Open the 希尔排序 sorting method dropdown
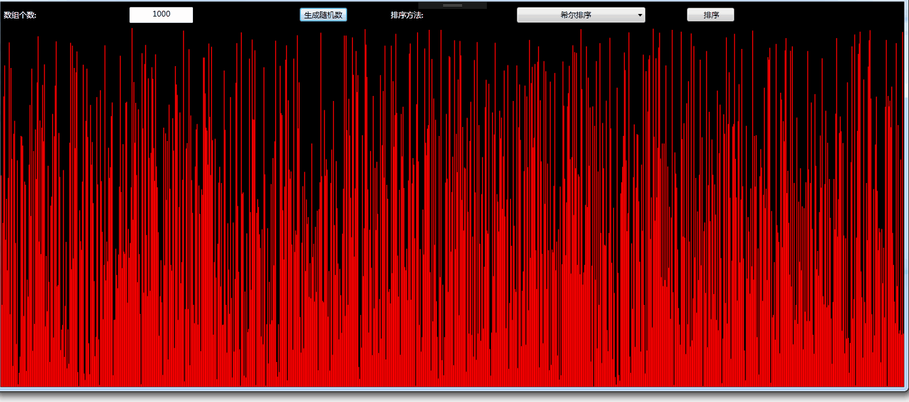The width and height of the screenshot is (909, 402). [x=581, y=15]
